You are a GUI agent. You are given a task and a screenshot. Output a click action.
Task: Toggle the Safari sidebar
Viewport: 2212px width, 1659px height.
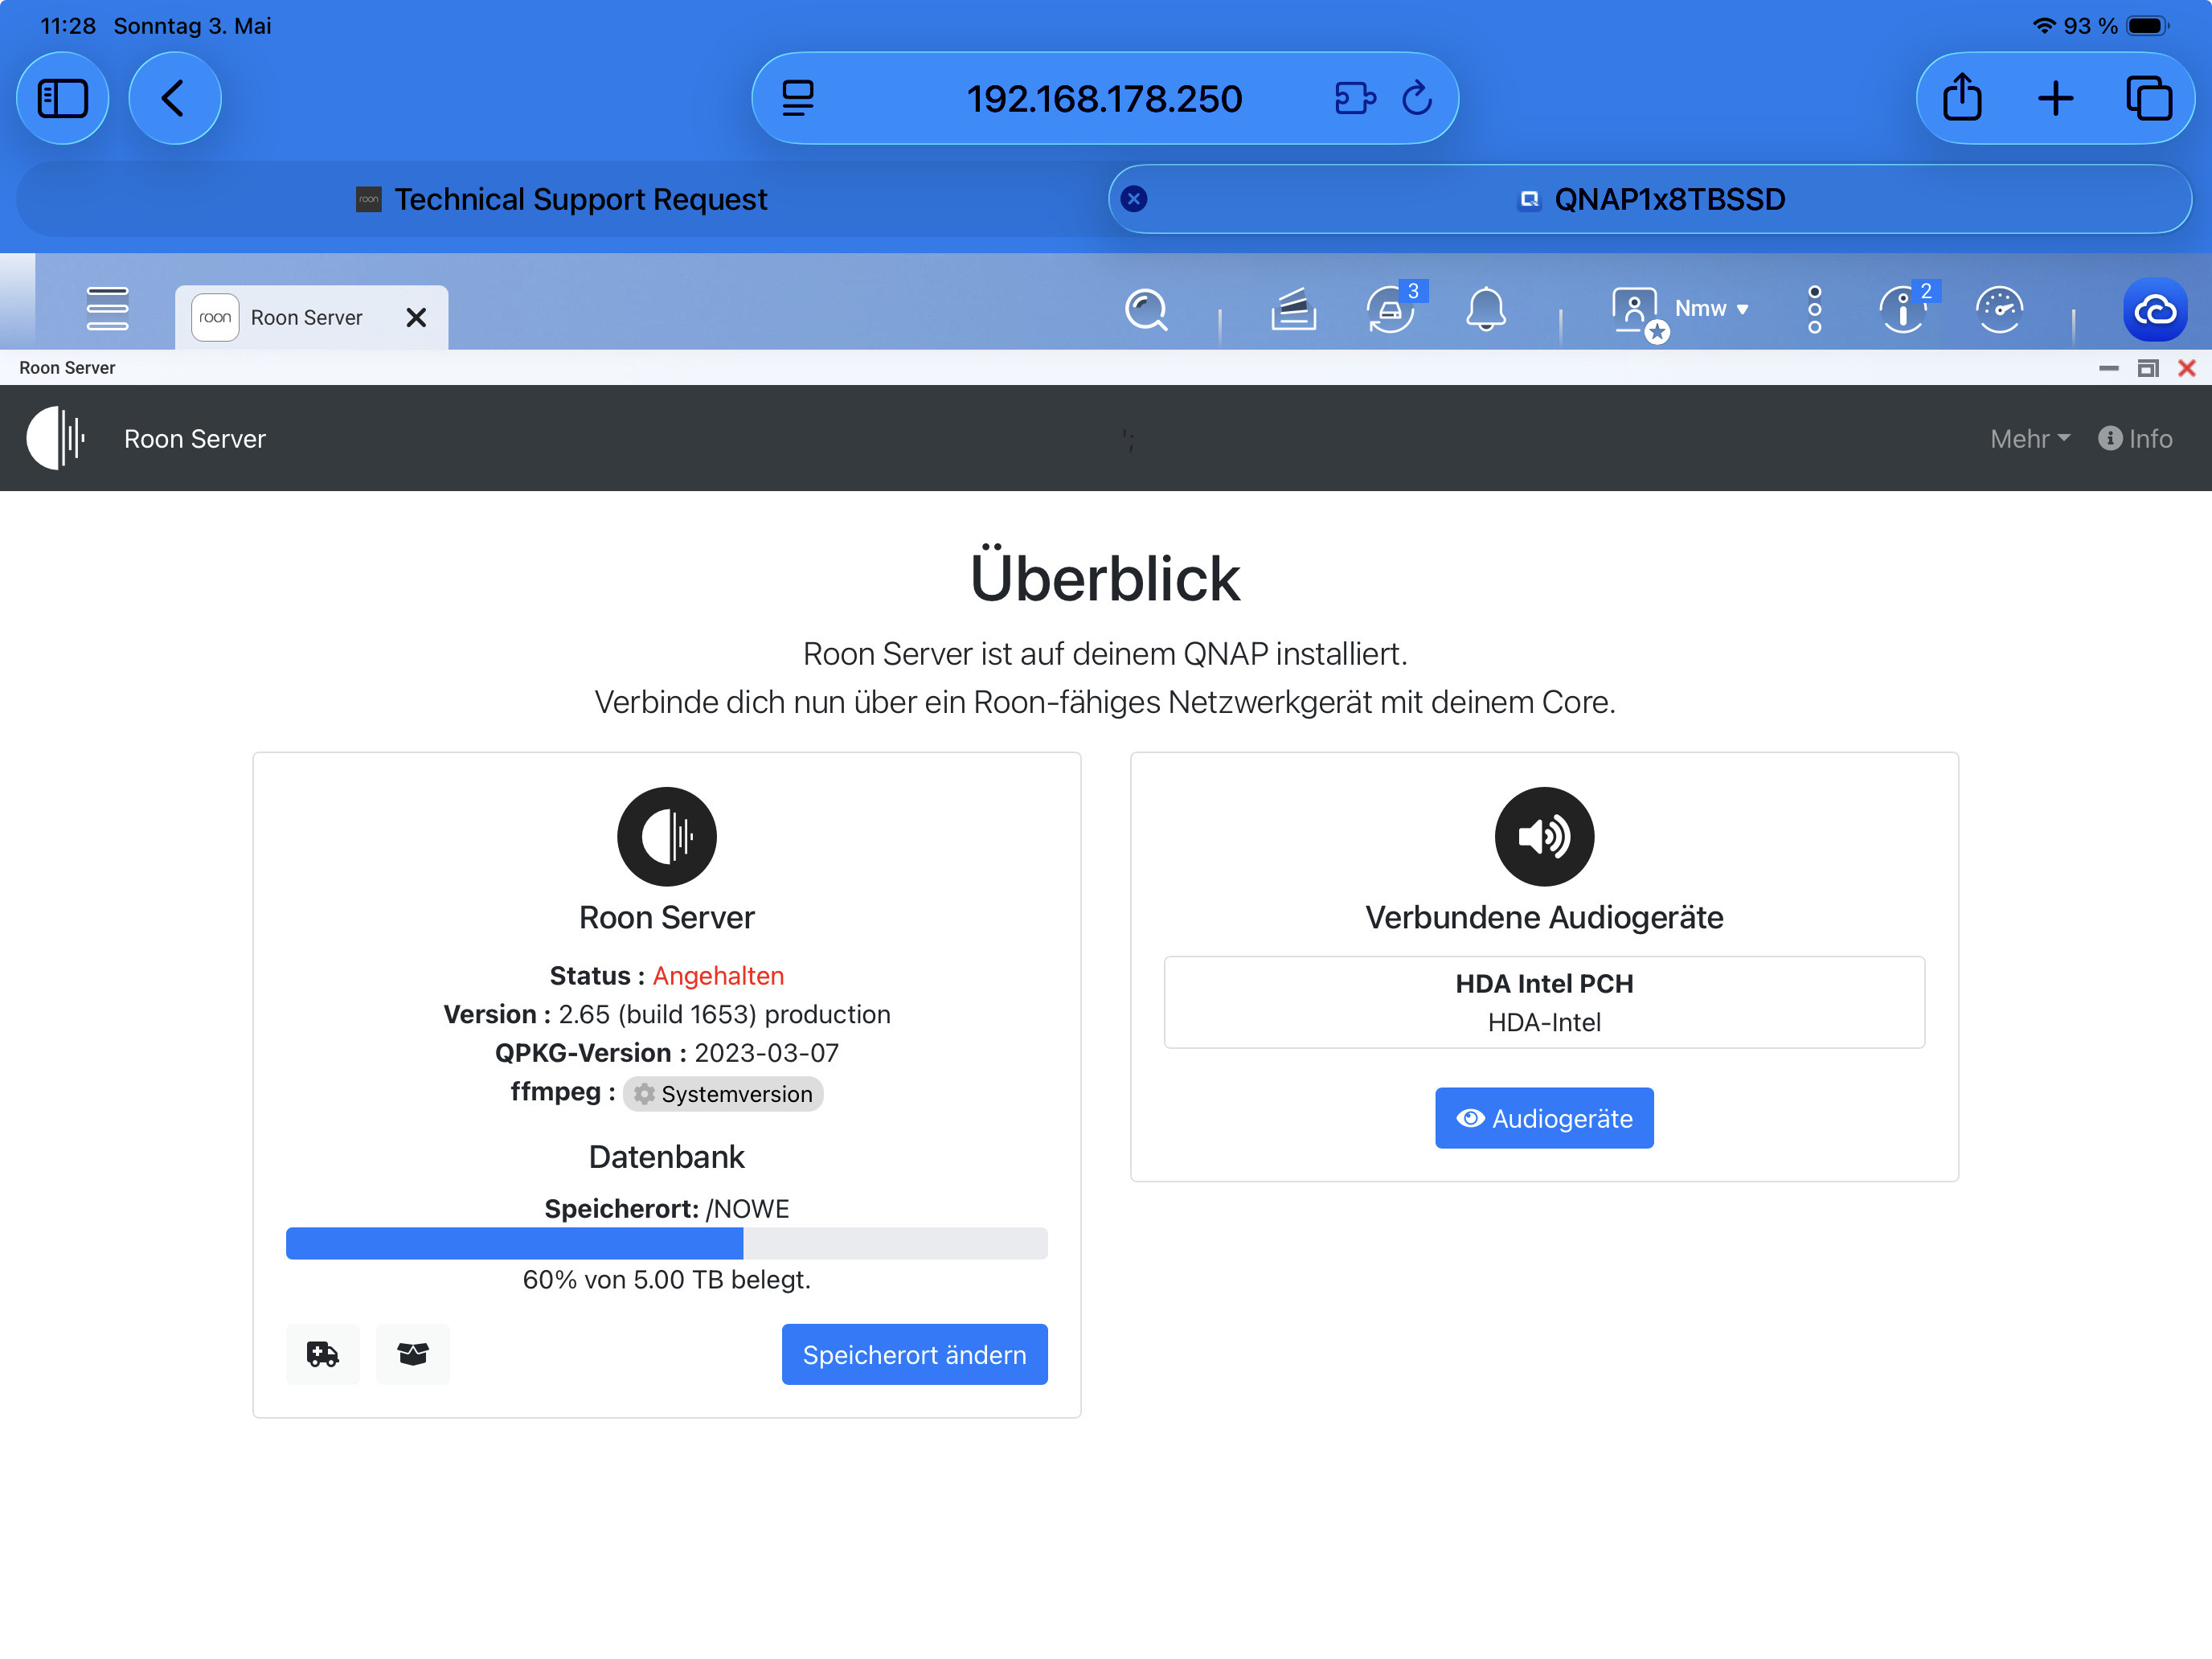pos(63,98)
